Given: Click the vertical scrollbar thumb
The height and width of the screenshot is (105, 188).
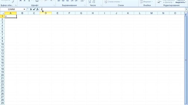Looking at the screenshot, I should click(186, 60).
